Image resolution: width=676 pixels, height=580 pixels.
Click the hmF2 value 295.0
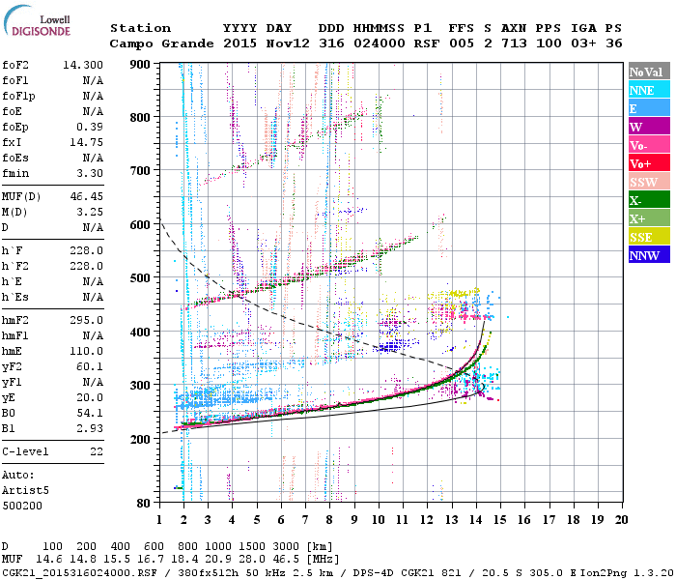coord(86,320)
